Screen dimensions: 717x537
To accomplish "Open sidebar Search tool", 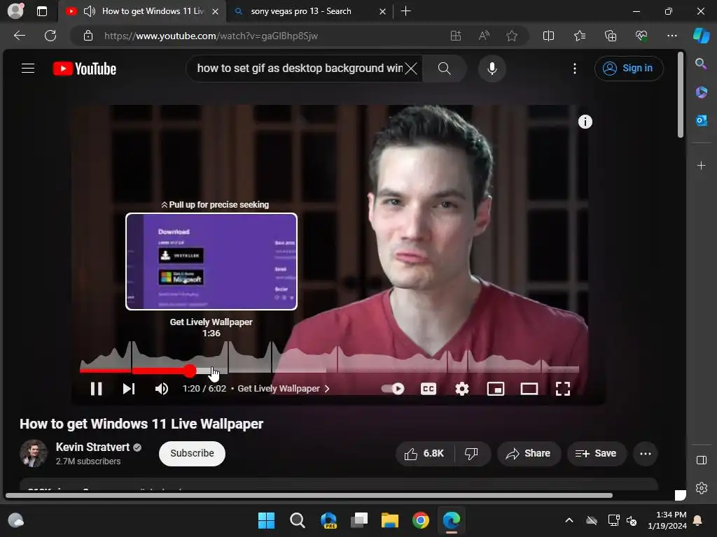I will point(701,64).
